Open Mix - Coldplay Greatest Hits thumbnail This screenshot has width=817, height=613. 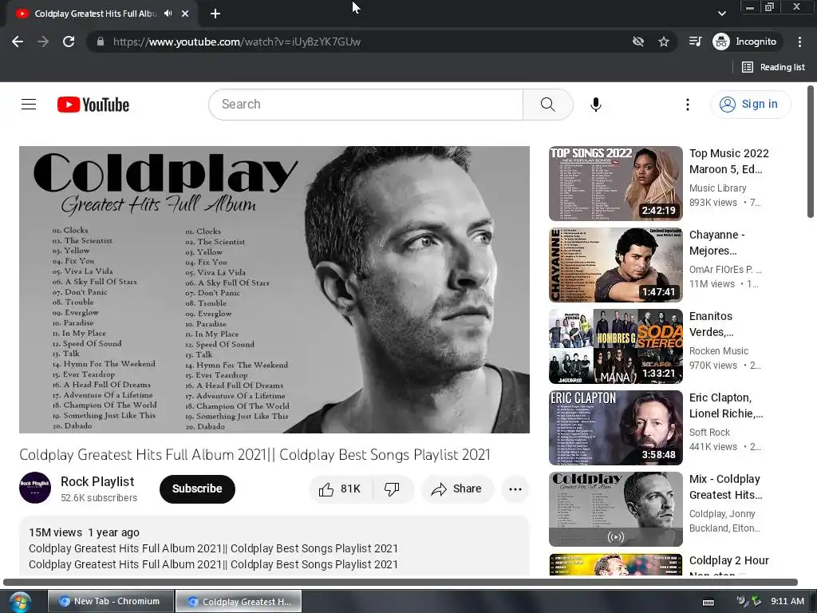(615, 508)
